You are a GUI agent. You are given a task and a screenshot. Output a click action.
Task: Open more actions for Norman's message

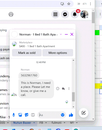(69, 89)
